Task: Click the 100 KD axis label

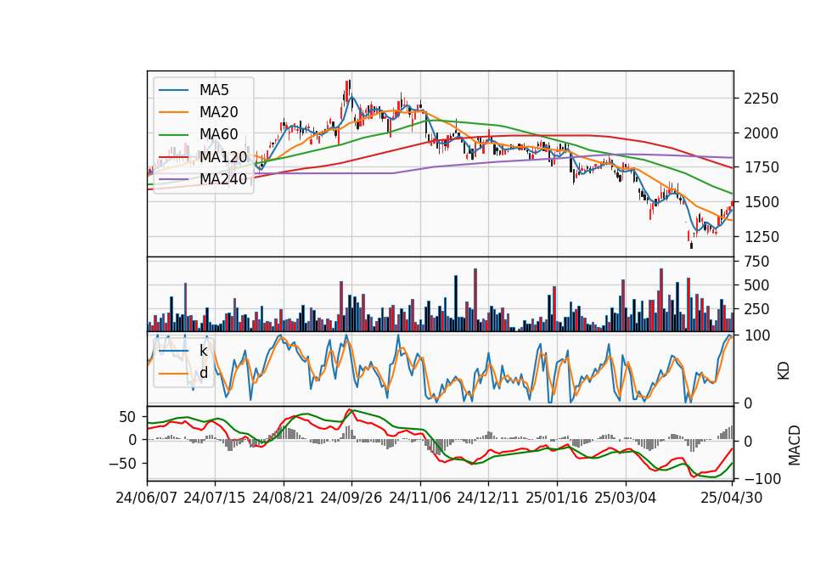Action: tap(756, 335)
